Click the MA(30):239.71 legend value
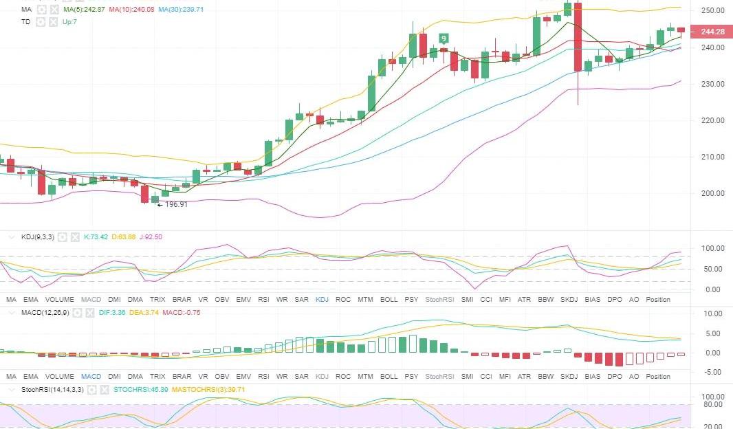The image size is (733, 429). coord(181,10)
